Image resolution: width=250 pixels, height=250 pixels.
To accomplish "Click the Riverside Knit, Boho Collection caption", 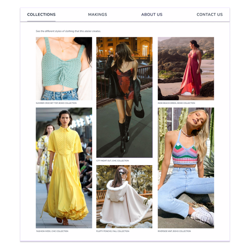I will click(x=174, y=231).
